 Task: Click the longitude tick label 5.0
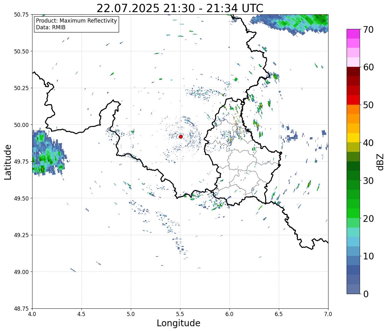131,314
